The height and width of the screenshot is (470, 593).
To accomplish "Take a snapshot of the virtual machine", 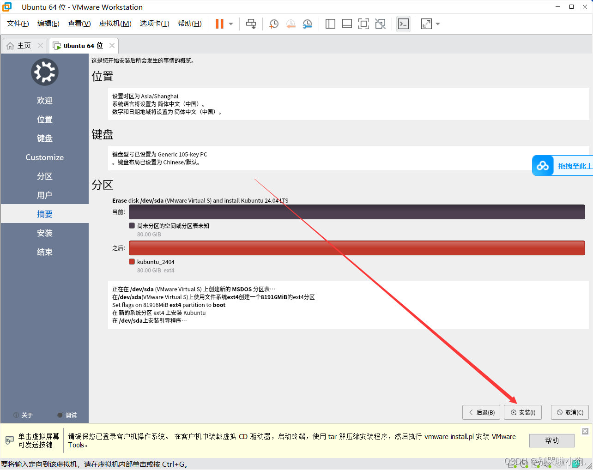I will pos(274,24).
